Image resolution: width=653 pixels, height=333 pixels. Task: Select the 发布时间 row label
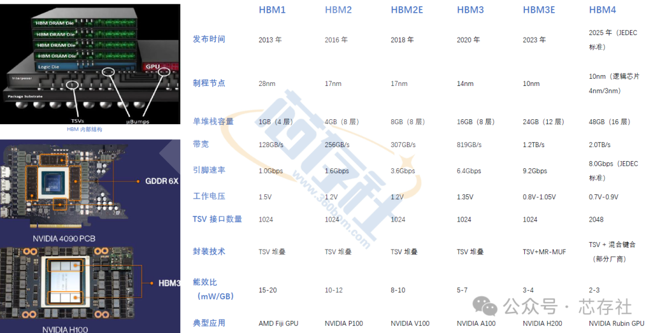tap(209, 39)
